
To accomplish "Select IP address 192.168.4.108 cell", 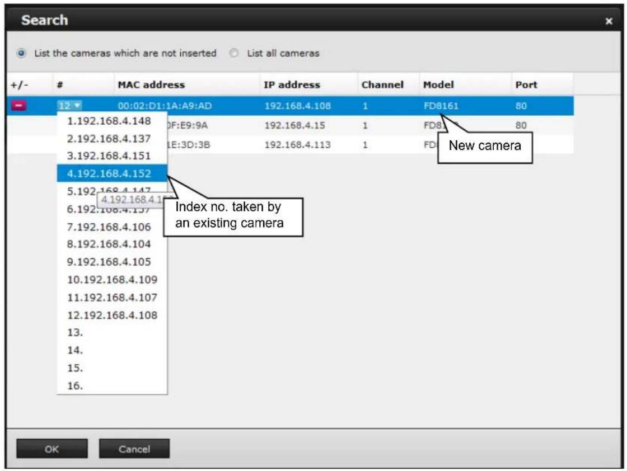I will pos(297,106).
